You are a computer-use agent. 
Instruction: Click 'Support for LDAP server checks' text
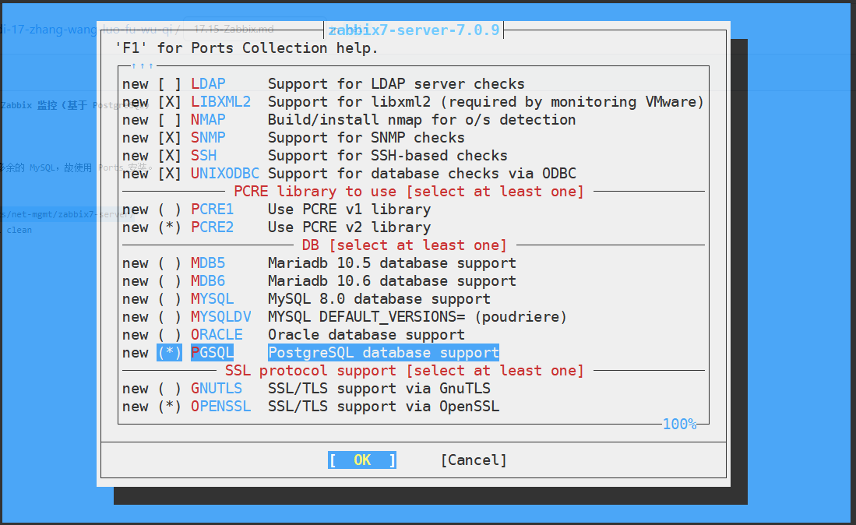(396, 84)
